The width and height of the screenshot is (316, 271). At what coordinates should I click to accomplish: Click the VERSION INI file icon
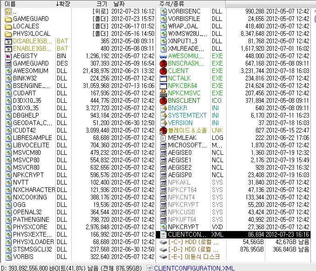(163, 123)
